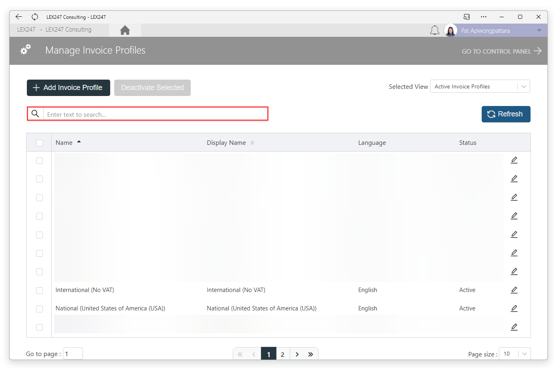Viewport: 557px width, 370px height.
Task: Click the reload icon in the title bar
Action: click(35, 17)
